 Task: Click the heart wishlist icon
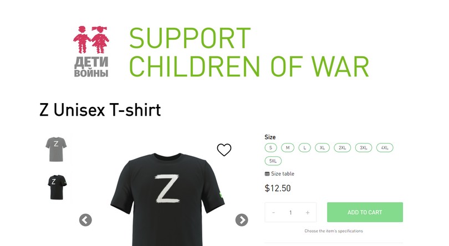224,150
